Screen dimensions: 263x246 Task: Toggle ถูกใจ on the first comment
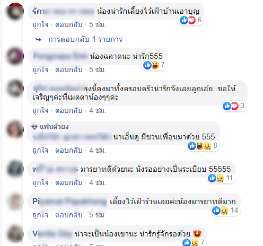point(40,24)
